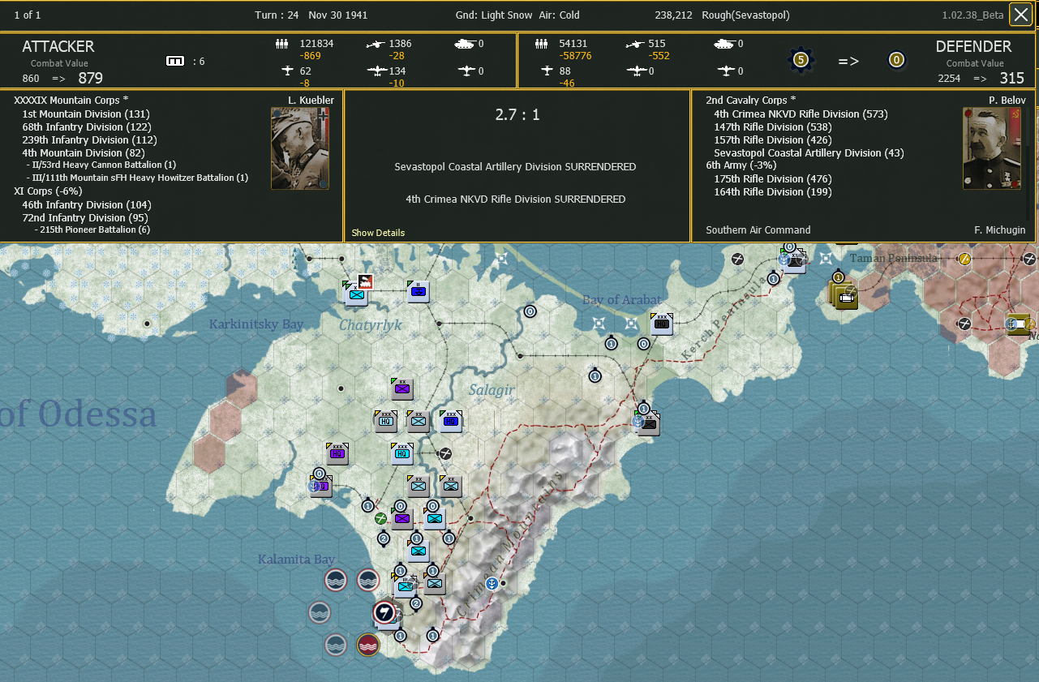The height and width of the screenshot is (682, 1039).
Task: Click the port anchor icon below Crimean Mountains
Action: tap(491, 583)
